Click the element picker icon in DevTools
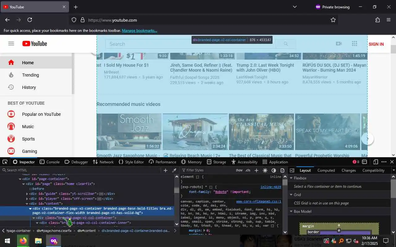The height and width of the screenshot is (247, 396). pyautogui.click(x=5, y=162)
